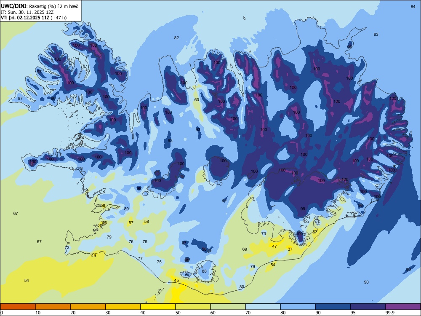
Task: Click the 92 value on the map
Action: (187, 274)
